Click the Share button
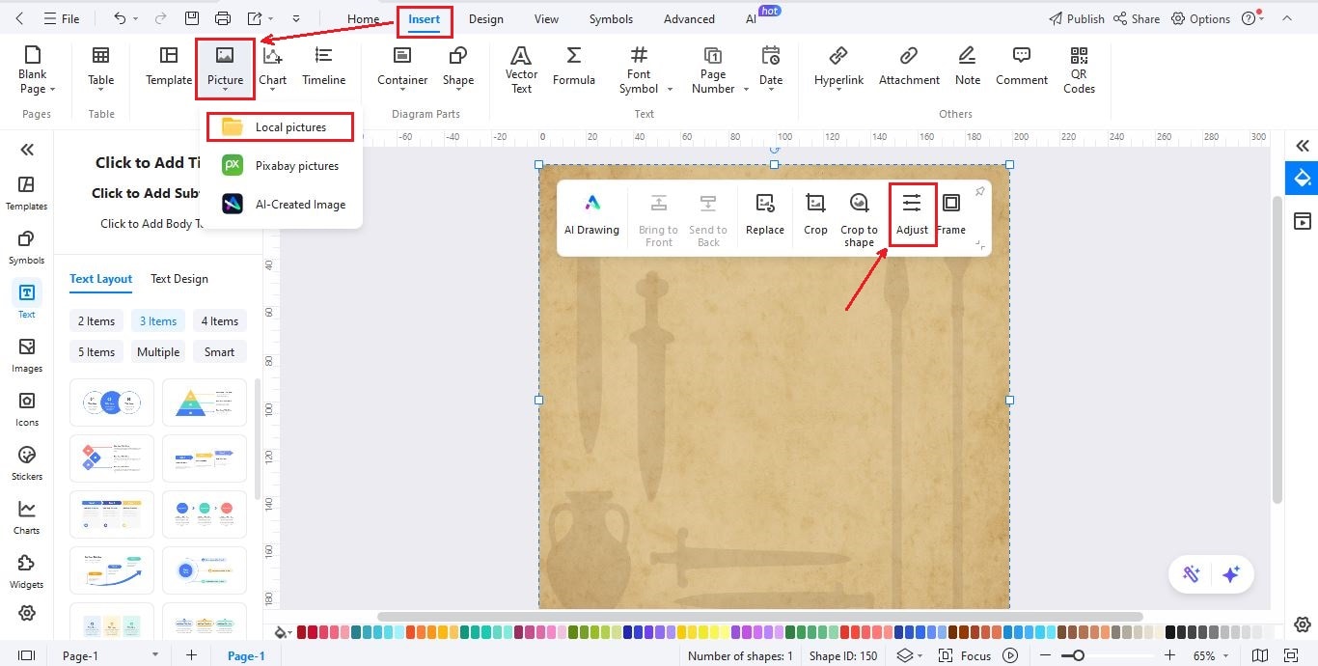 [1136, 19]
